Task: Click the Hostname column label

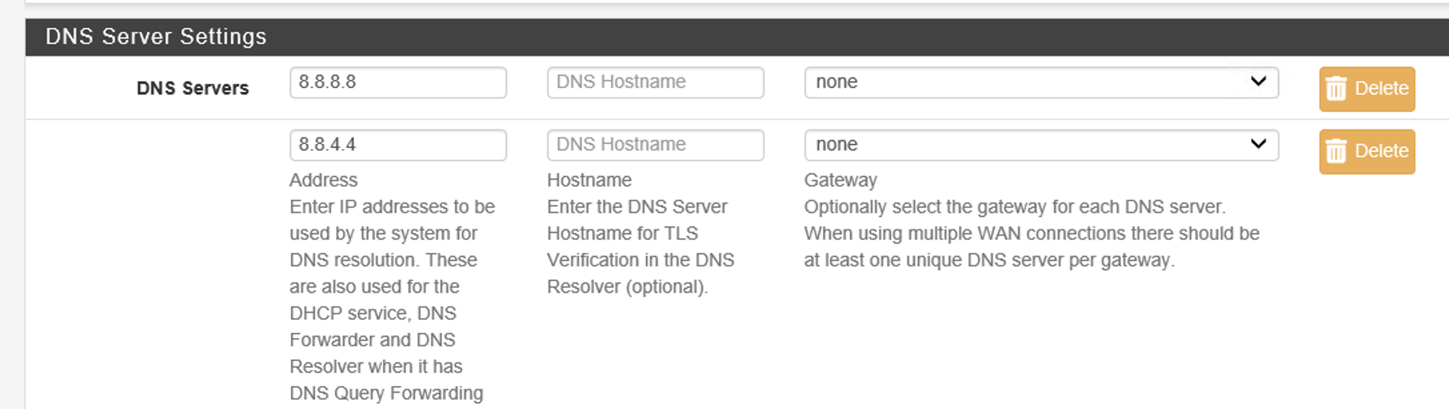Action: tap(589, 181)
